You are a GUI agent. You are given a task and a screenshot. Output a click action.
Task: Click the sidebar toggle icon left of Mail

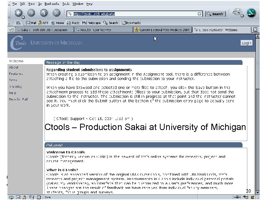point(18,23)
